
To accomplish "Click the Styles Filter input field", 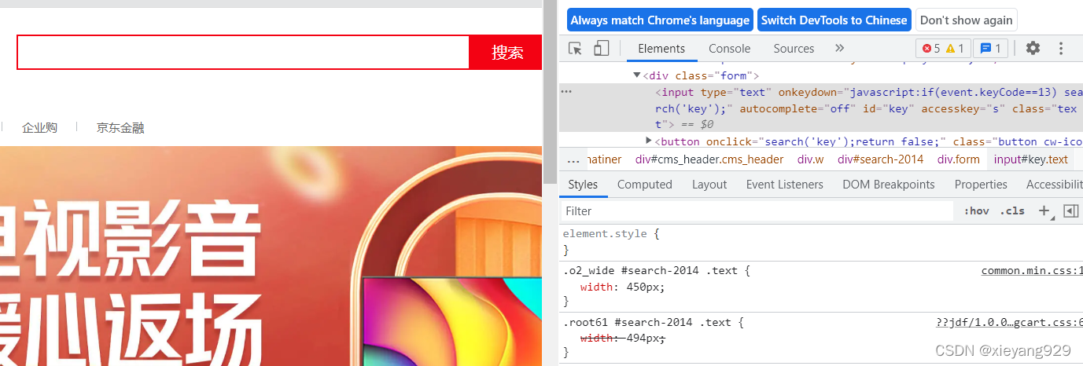I will [x=758, y=210].
